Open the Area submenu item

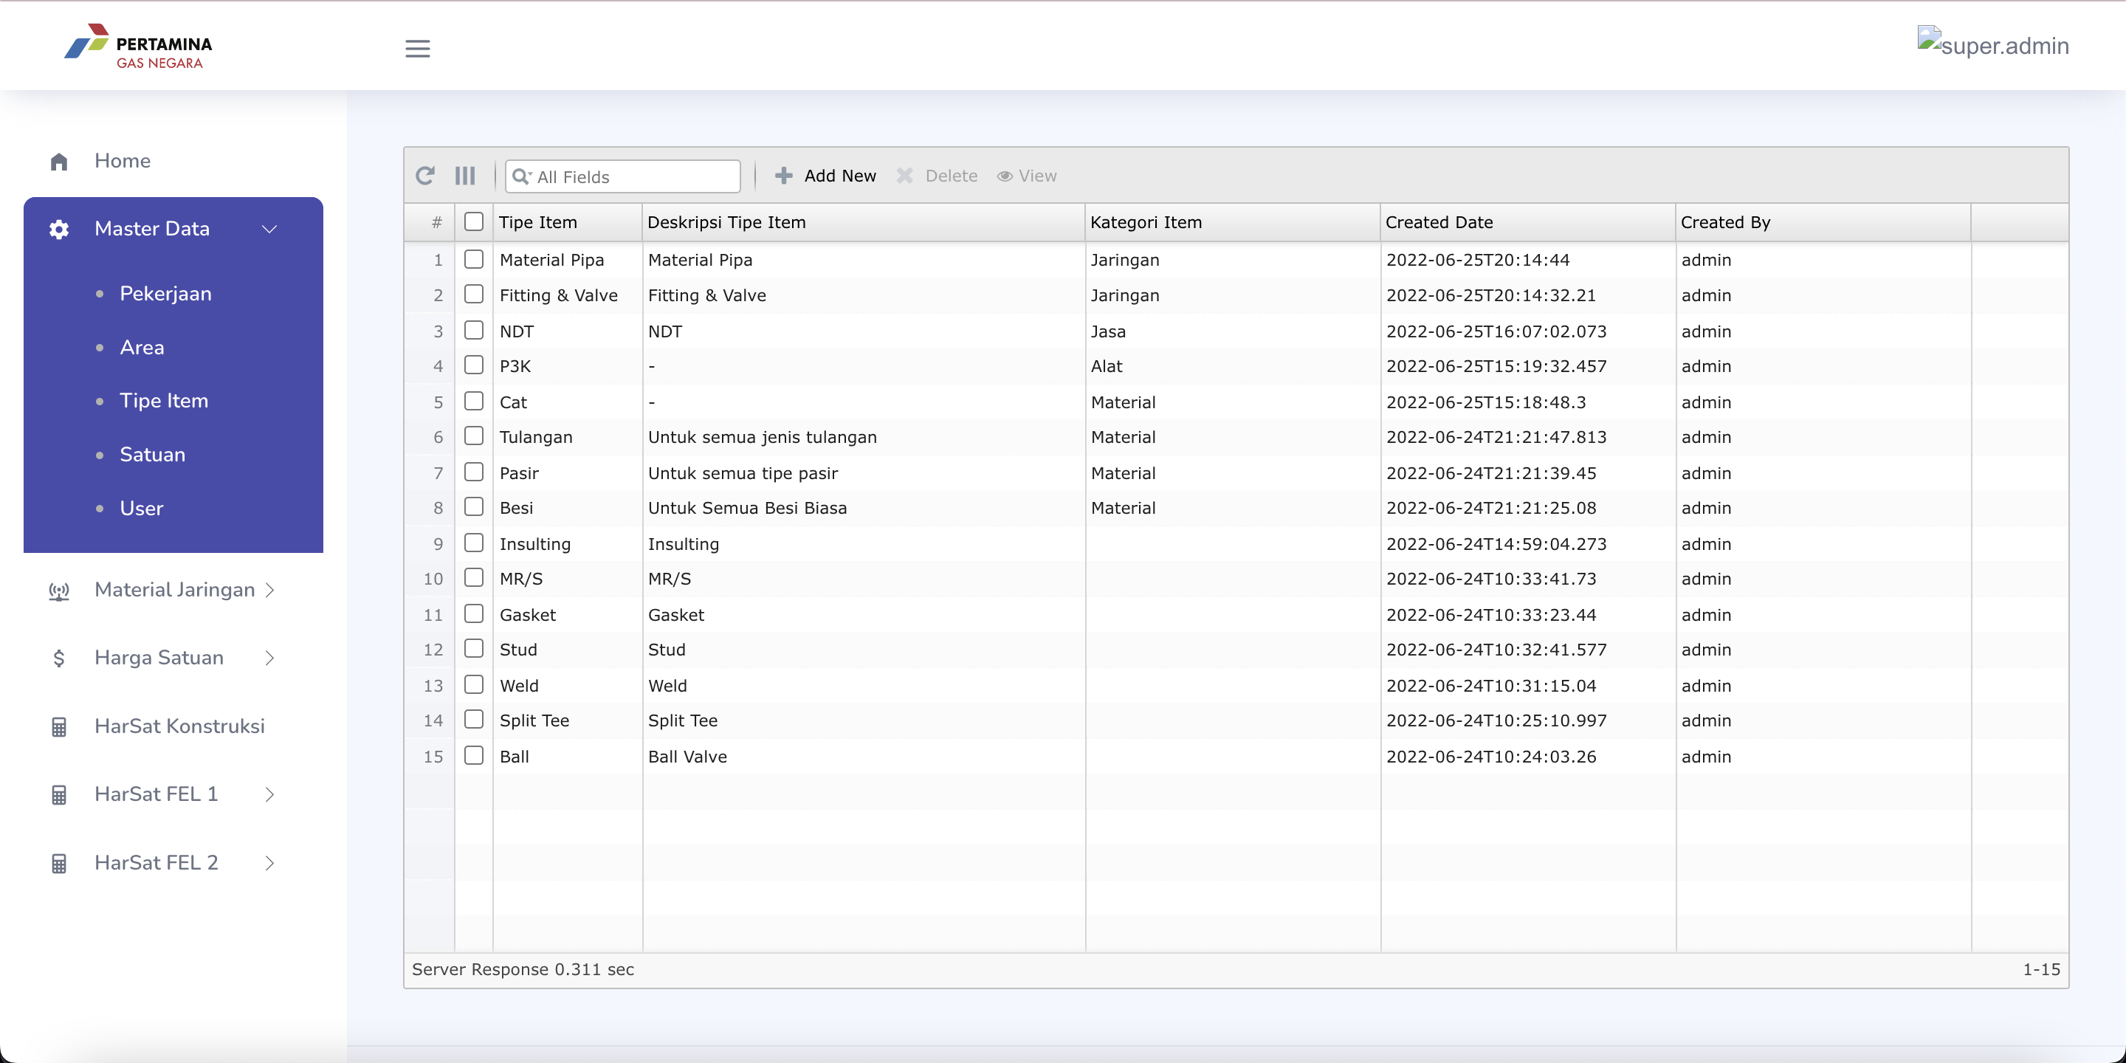click(x=142, y=348)
